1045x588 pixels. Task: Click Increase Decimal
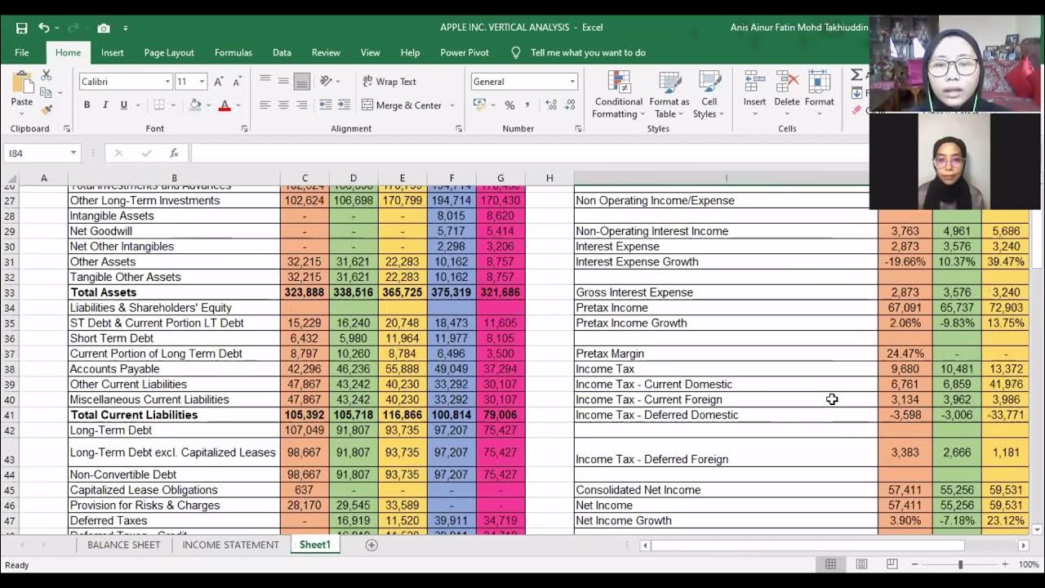click(x=551, y=105)
